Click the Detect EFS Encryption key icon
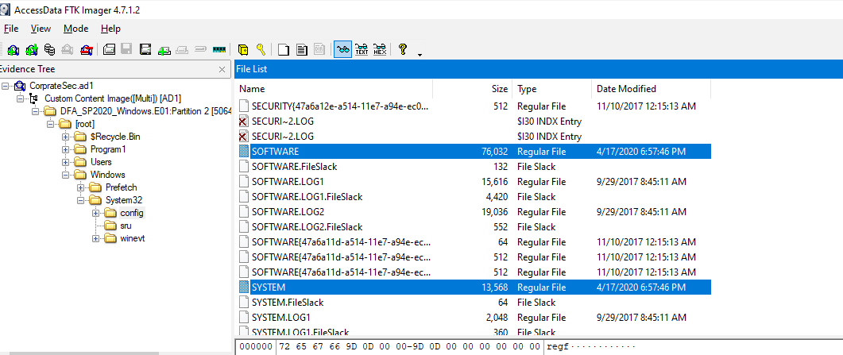The width and height of the screenshot is (843, 355). point(259,49)
